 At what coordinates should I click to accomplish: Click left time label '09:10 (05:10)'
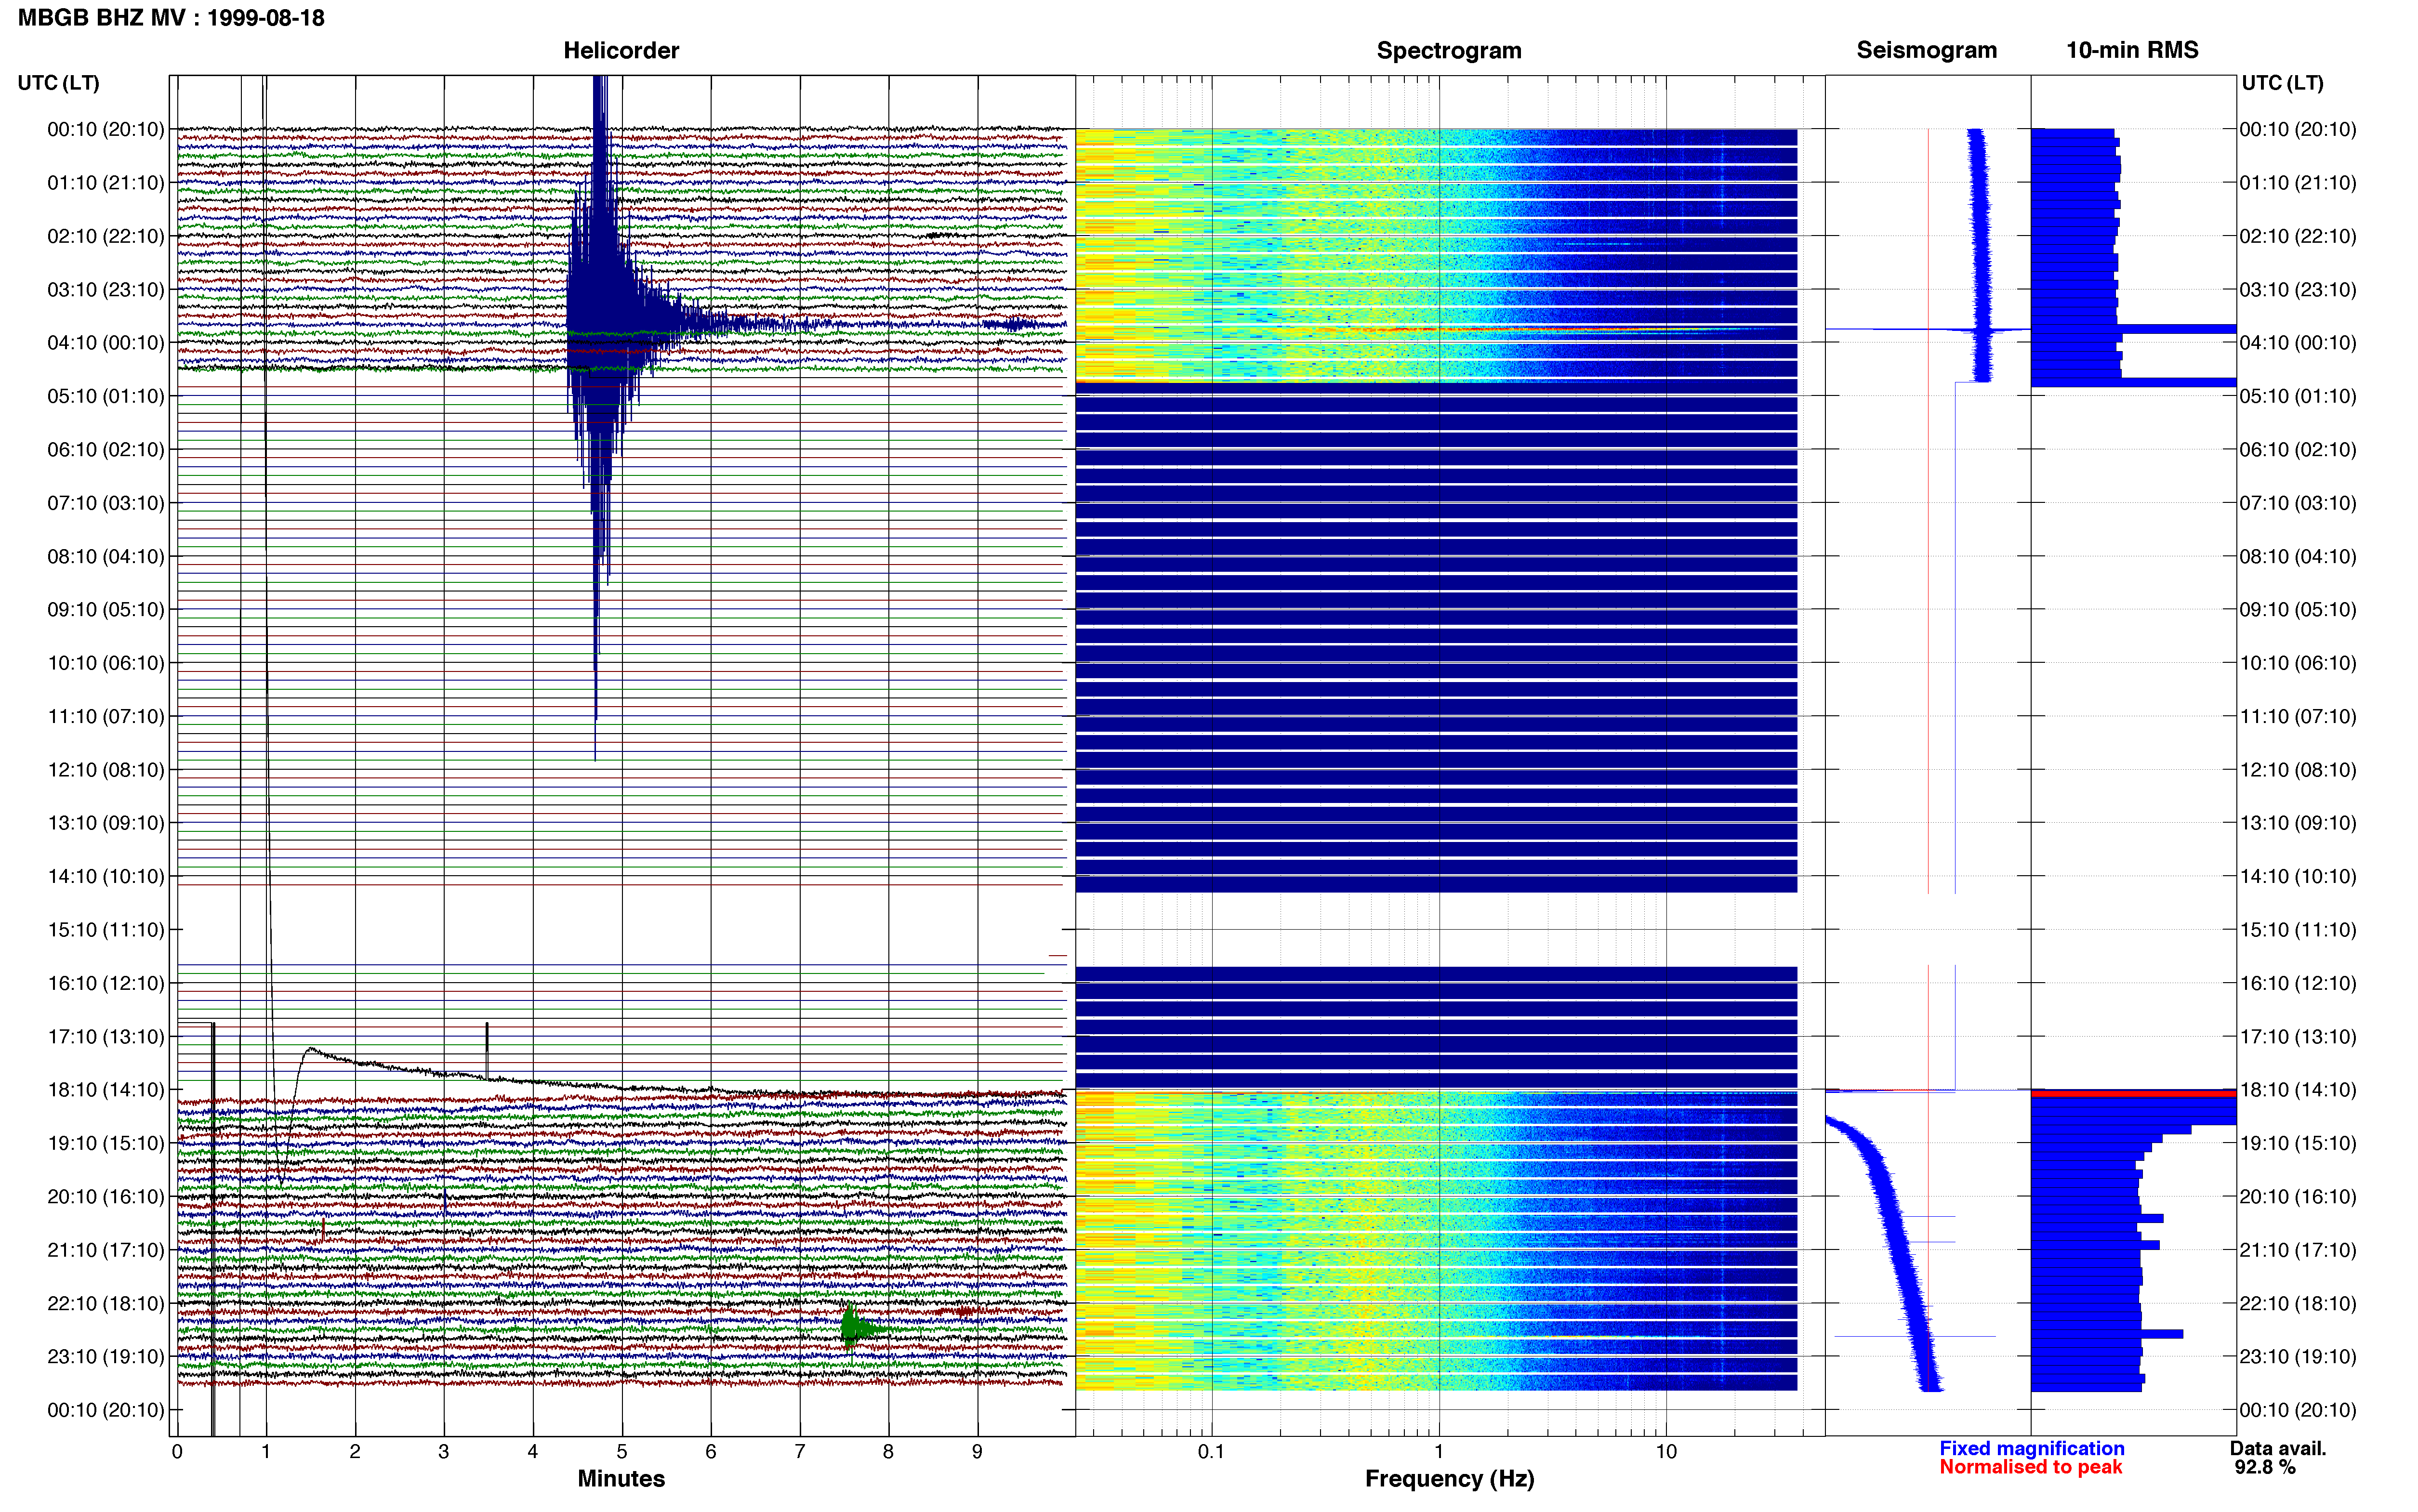pos(106,610)
